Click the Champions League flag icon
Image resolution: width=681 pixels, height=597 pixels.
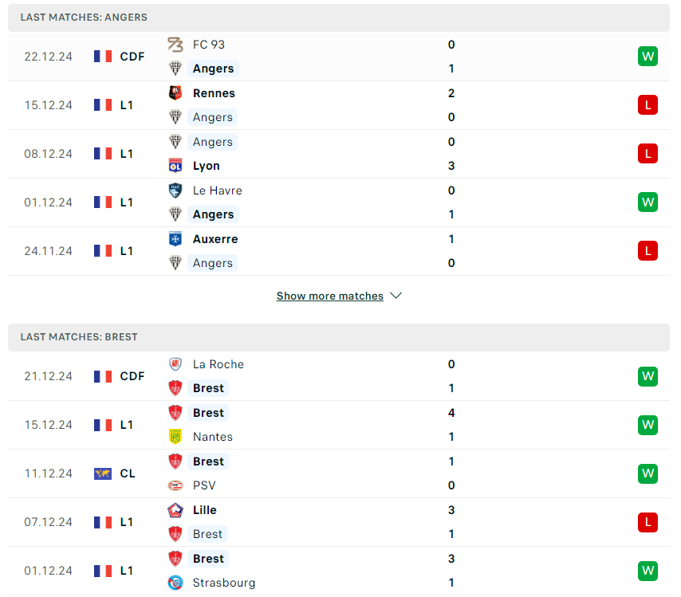click(103, 473)
